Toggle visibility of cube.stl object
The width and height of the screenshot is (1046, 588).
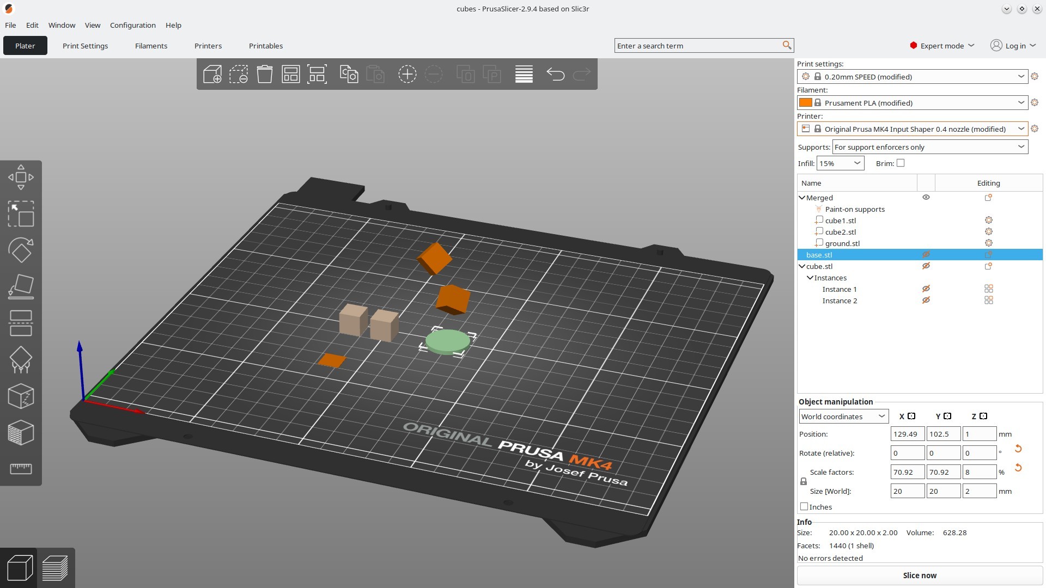(926, 266)
